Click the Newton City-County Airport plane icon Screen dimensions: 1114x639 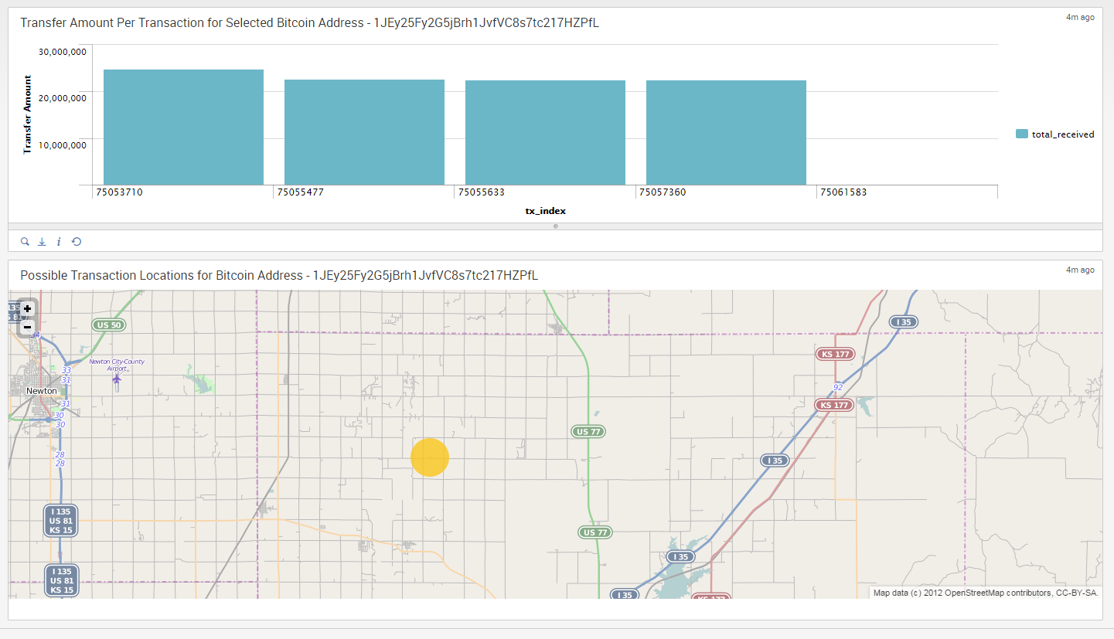(117, 379)
